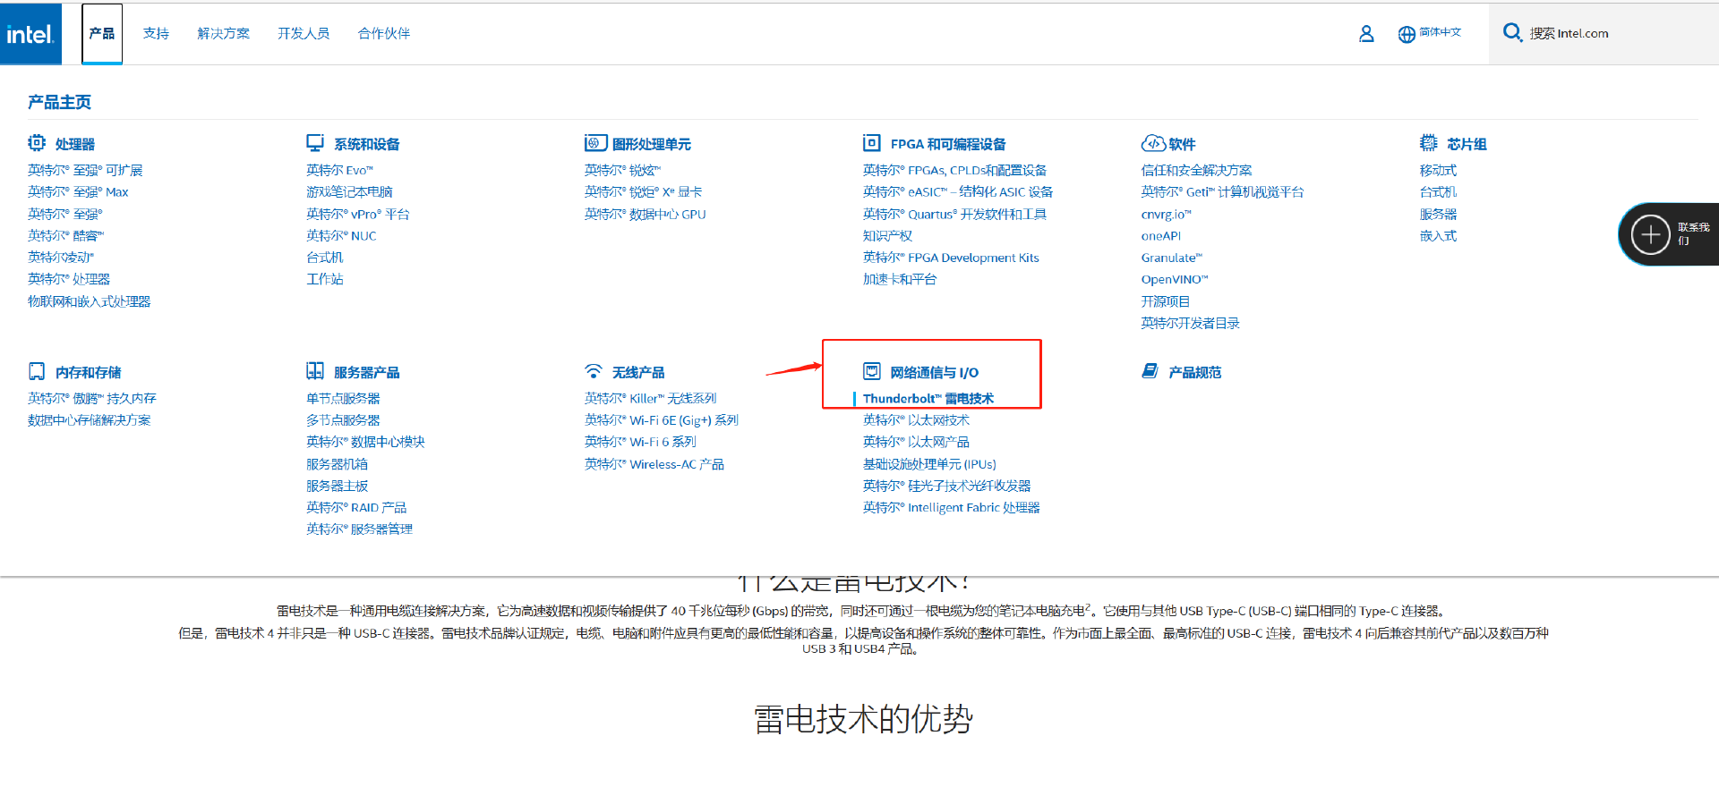Open 基础设施处理单元 (IPUs) link
The image size is (1719, 787).
click(929, 464)
